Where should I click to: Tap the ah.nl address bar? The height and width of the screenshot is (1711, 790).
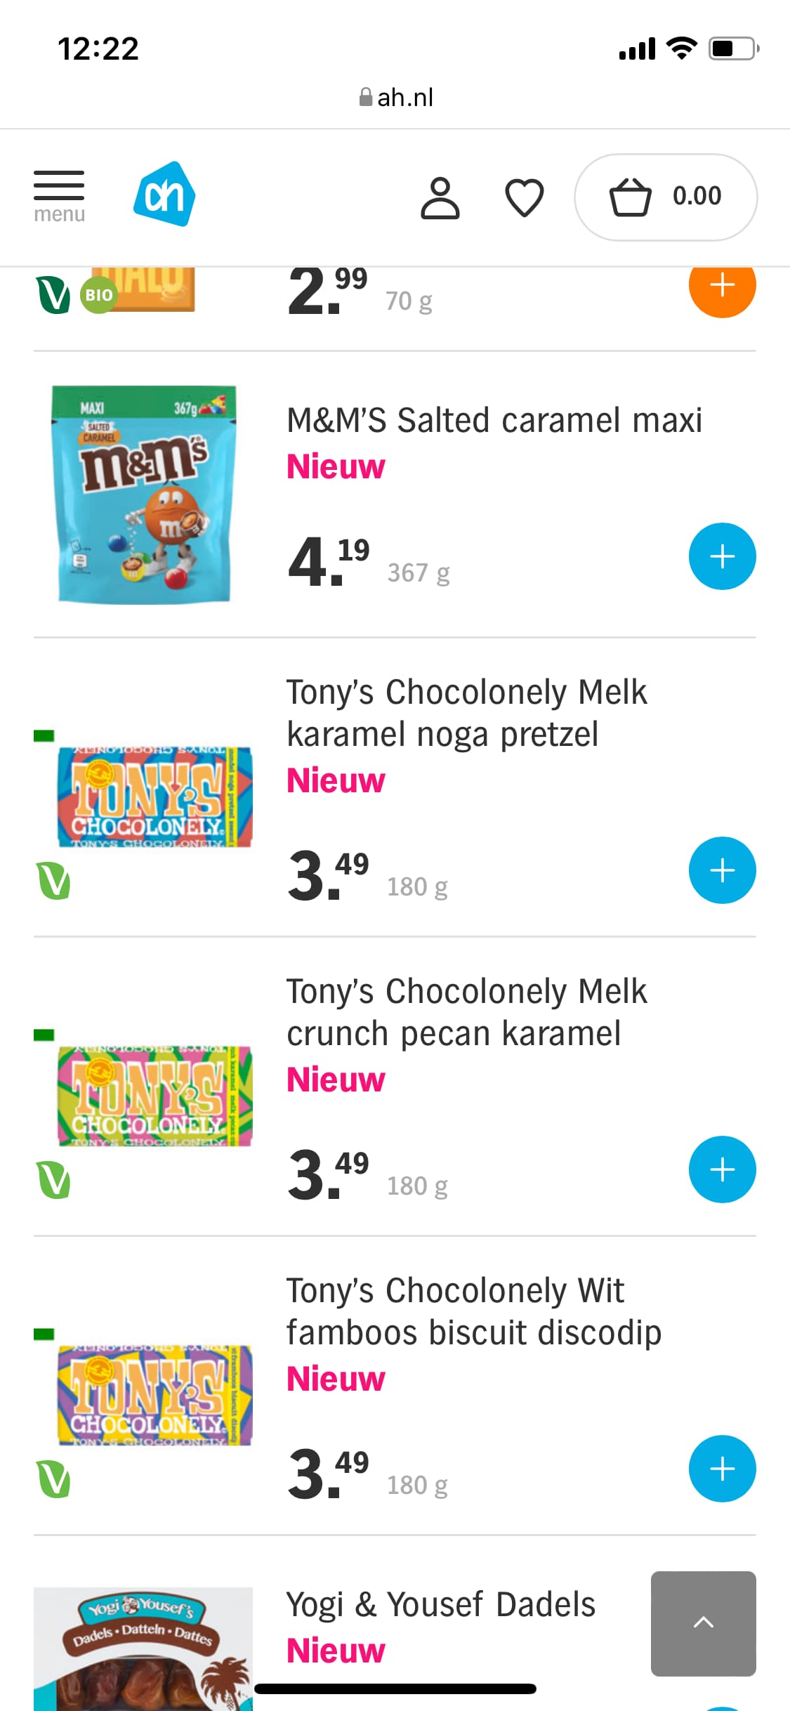click(x=395, y=97)
